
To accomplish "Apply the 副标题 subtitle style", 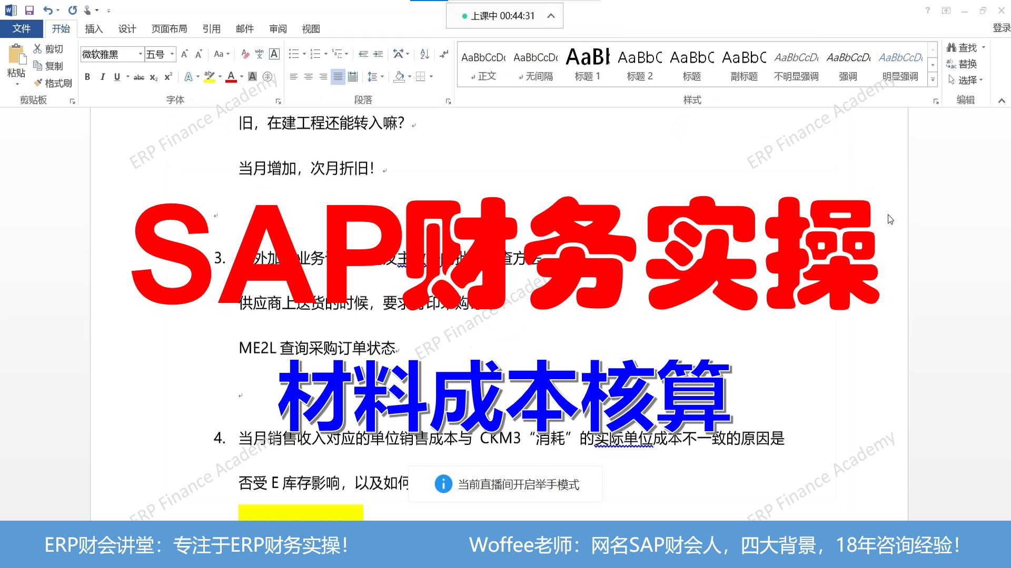I will click(744, 64).
